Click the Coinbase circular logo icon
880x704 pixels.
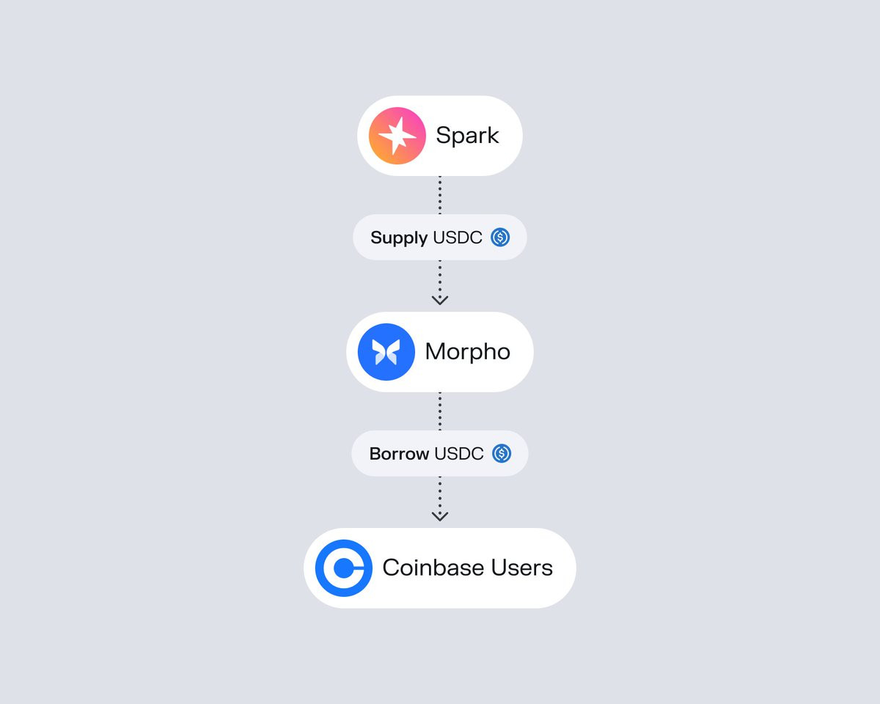pos(344,568)
